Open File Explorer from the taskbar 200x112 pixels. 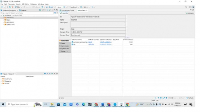52,104
